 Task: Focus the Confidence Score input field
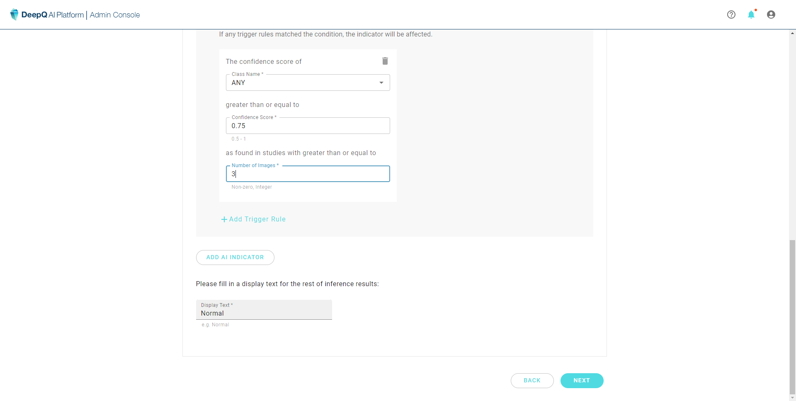(308, 126)
